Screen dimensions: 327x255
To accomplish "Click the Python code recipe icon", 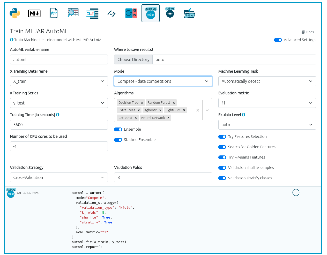I will [x=15, y=13].
